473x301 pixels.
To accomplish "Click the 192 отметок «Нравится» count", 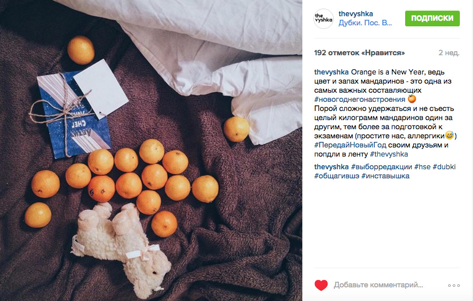I will click(359, 53).
